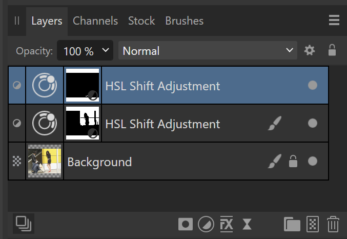Add a new pixel layer icon
The width and height of the screenshot is (347, 239).
point(313,224)
